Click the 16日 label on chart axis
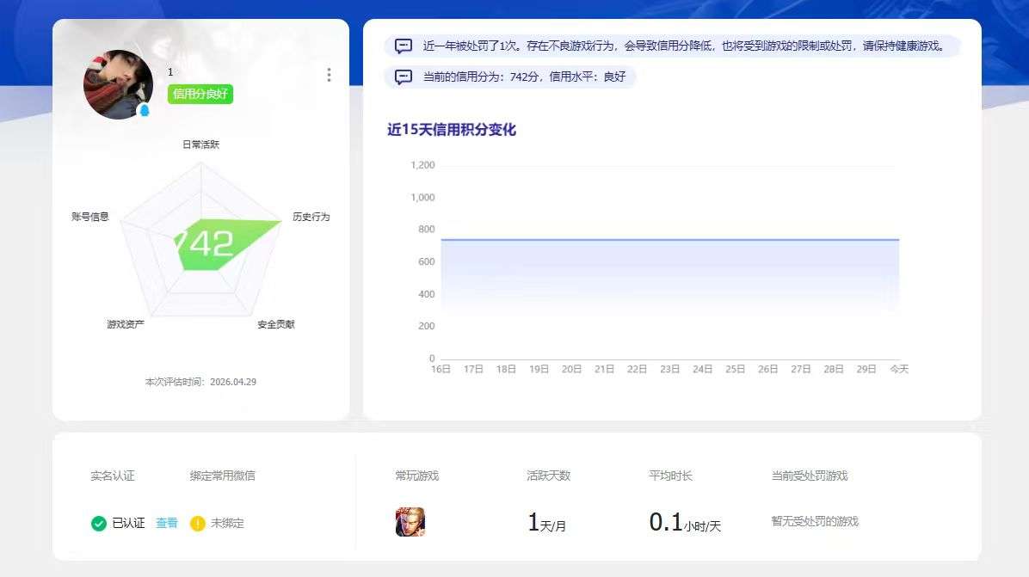Image resolution: width=1029 pixels, height=577 pixels. [441, 369]
